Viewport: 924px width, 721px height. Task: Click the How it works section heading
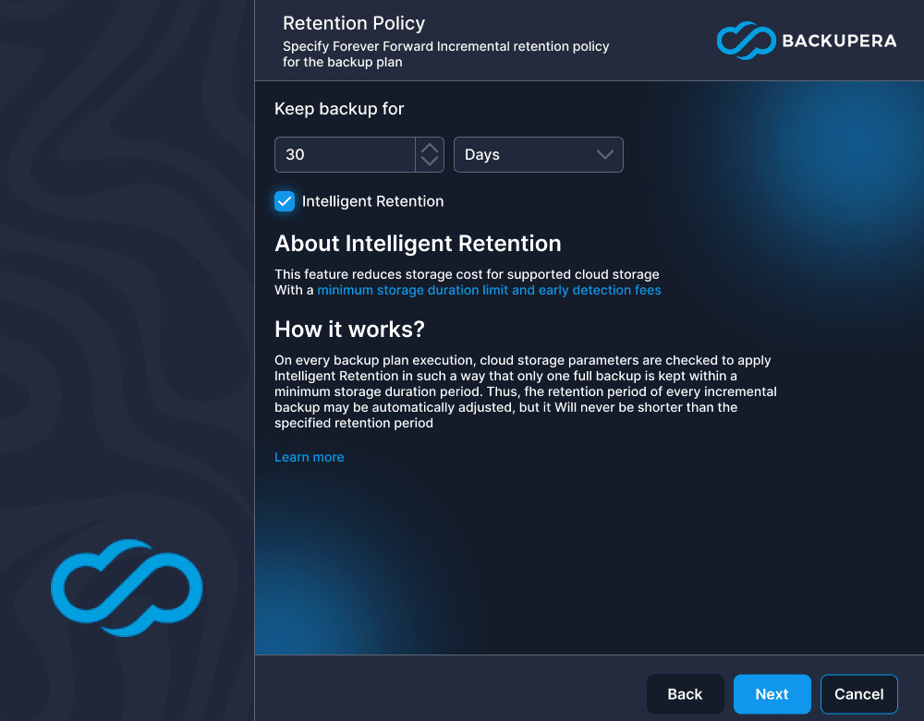349,329
